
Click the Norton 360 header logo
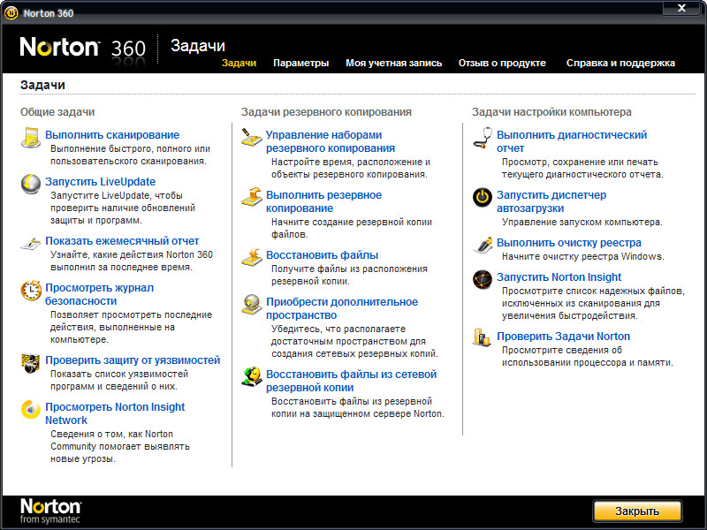83,48
